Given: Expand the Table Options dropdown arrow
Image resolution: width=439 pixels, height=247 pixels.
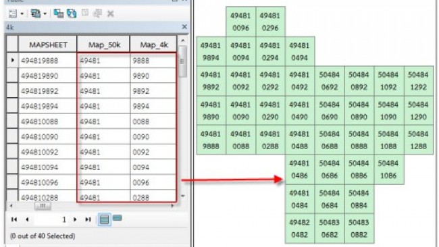Looking at the screenshot, I should 22,13.
